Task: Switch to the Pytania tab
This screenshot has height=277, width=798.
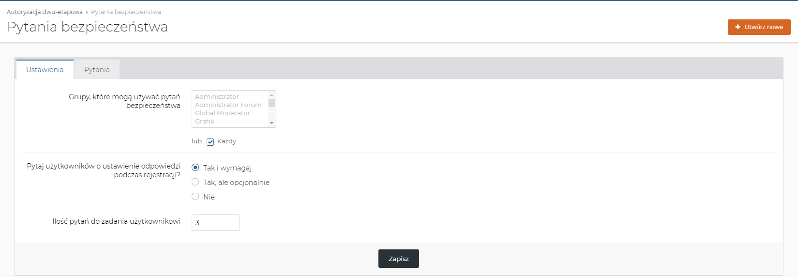Action: pos(97,70)
